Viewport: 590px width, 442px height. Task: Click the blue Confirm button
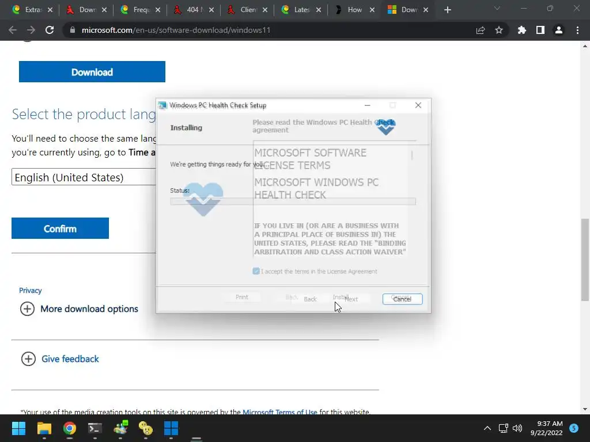coord(60,228)
